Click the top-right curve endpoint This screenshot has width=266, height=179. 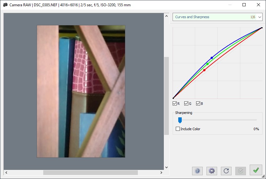pyautogui.click(x=262, y=28)
